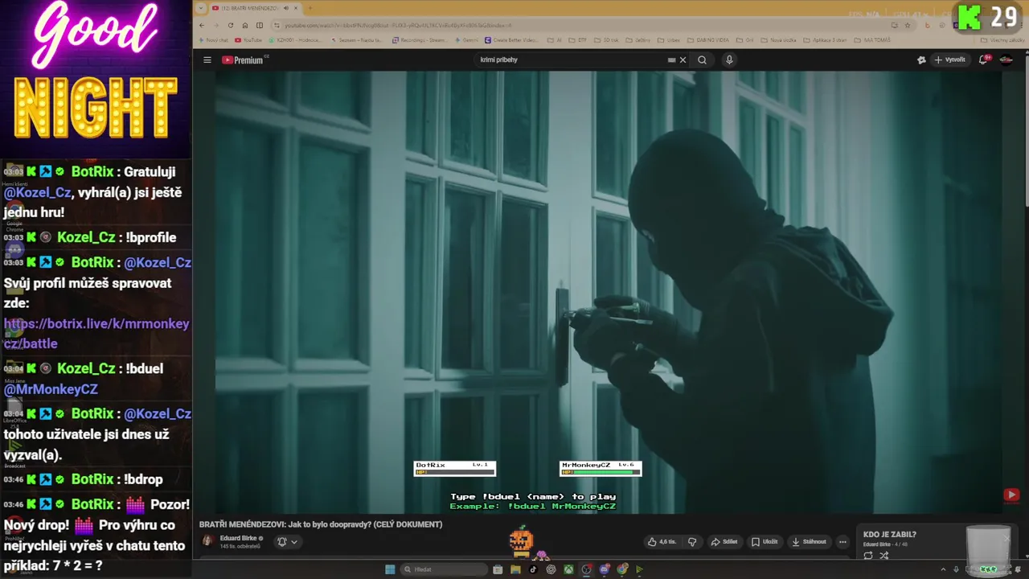Open YouTube notifications bell
Image resolution: width=1029 pixels, height=579 pixels.
(x=983, y=60)
